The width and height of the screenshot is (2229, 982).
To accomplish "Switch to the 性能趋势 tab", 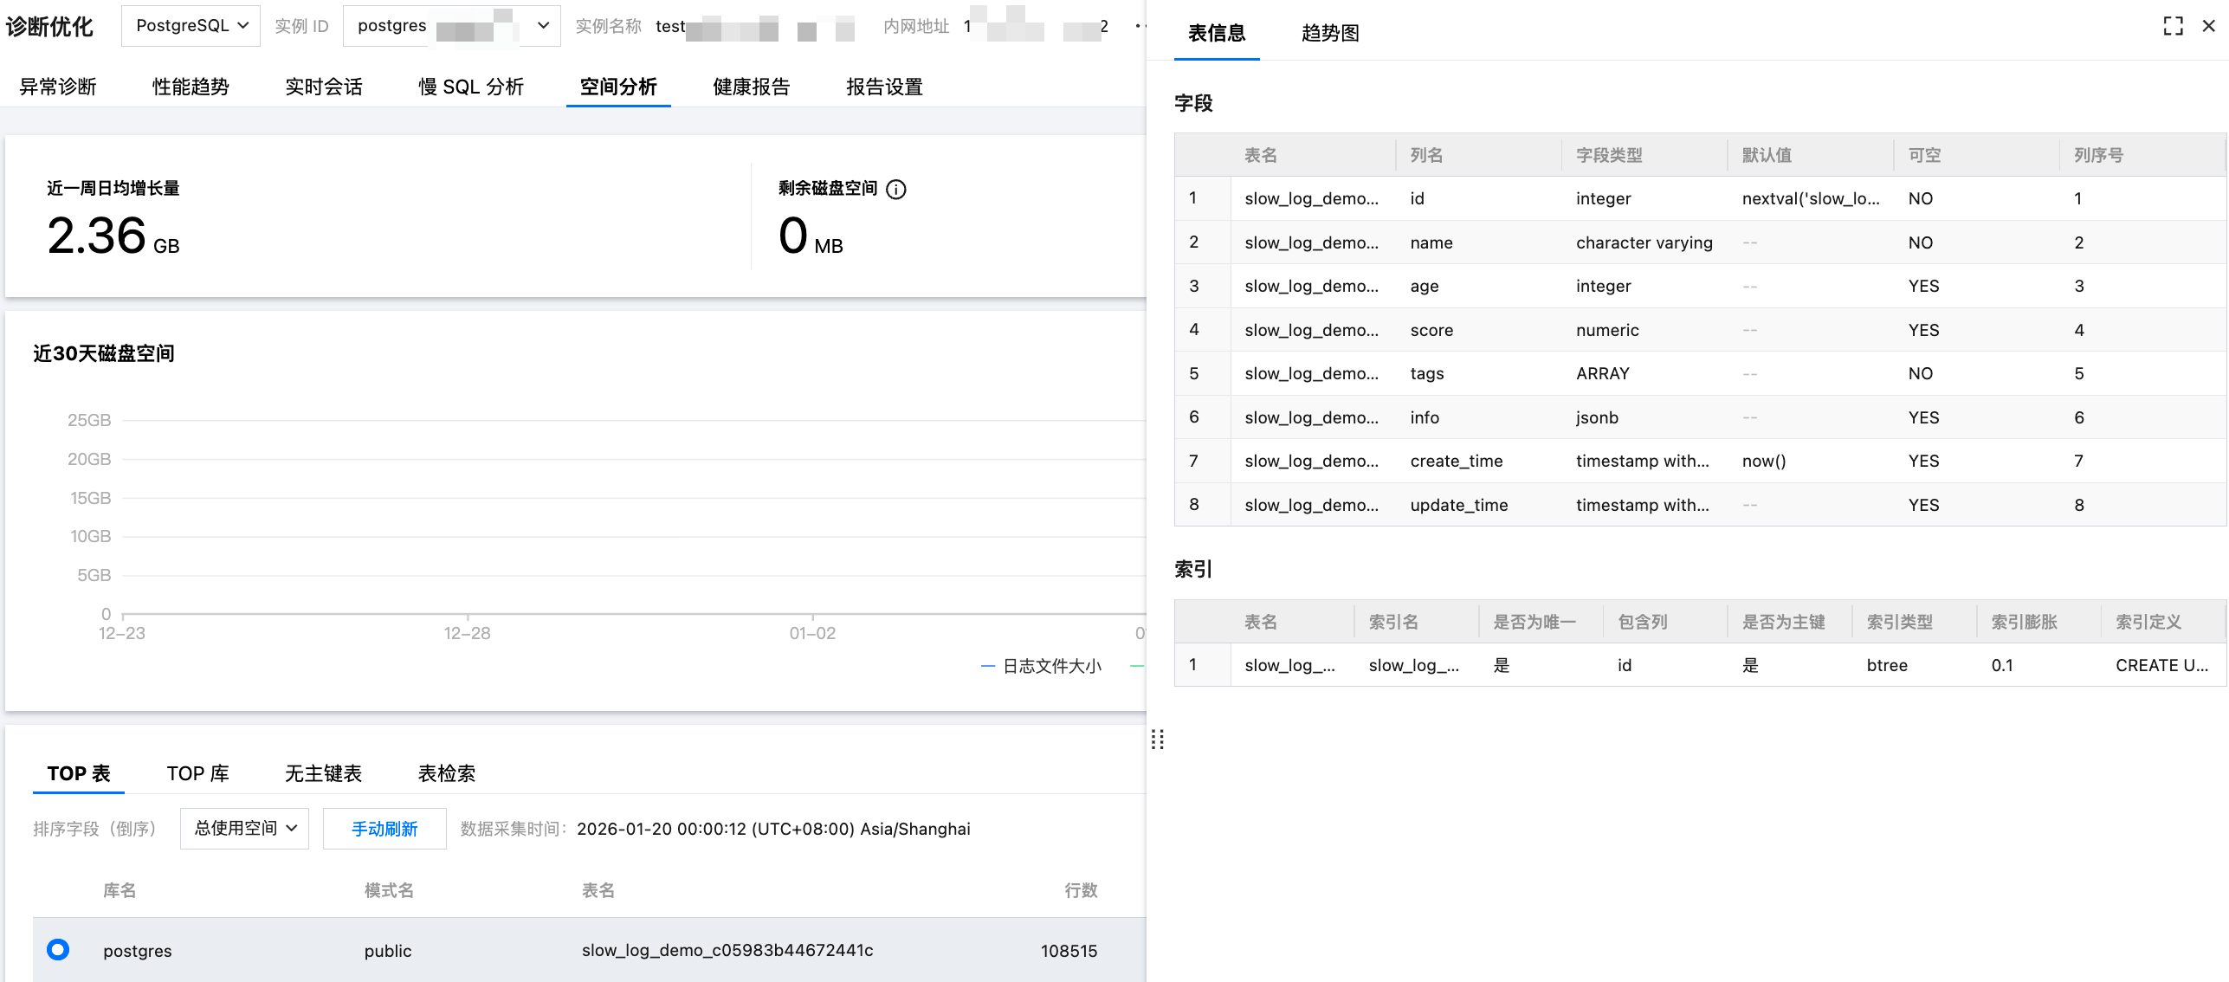I will point(191,87).
